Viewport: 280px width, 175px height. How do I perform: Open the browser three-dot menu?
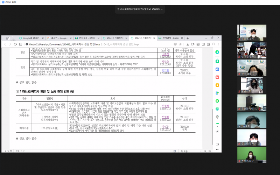(x=218, y=44)
